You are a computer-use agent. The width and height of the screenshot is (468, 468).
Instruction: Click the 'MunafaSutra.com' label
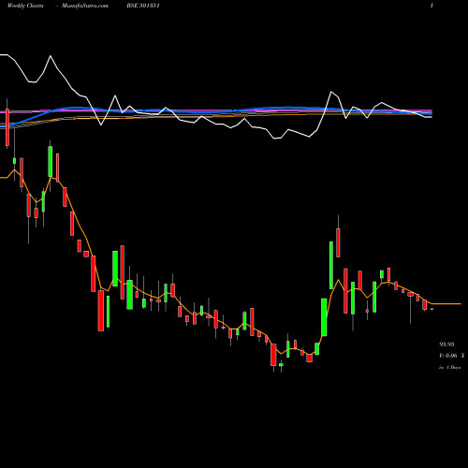click(85, 6)
